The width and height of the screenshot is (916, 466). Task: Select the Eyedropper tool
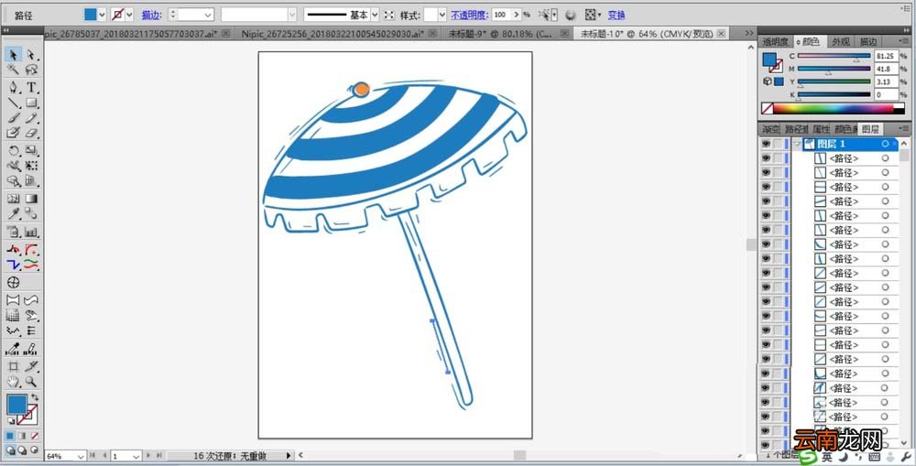14,213
